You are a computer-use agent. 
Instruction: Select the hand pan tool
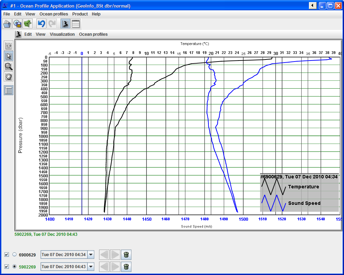point(9,77)
